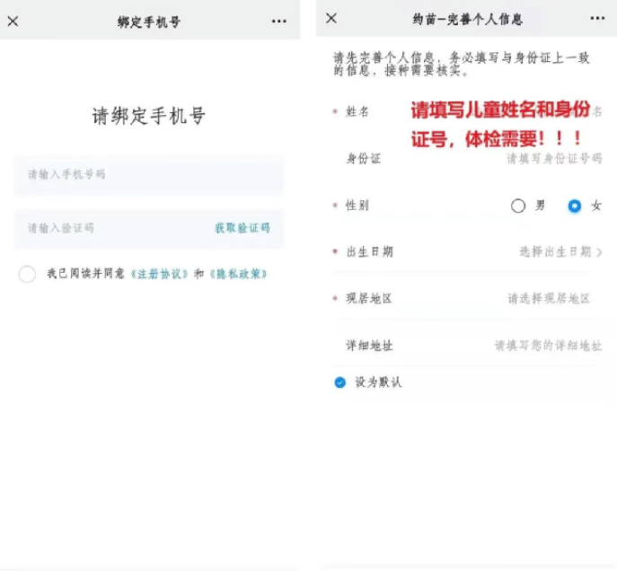Select the 男 gender radio button
The width and height of the screenshot is (617, 571).
518,206
